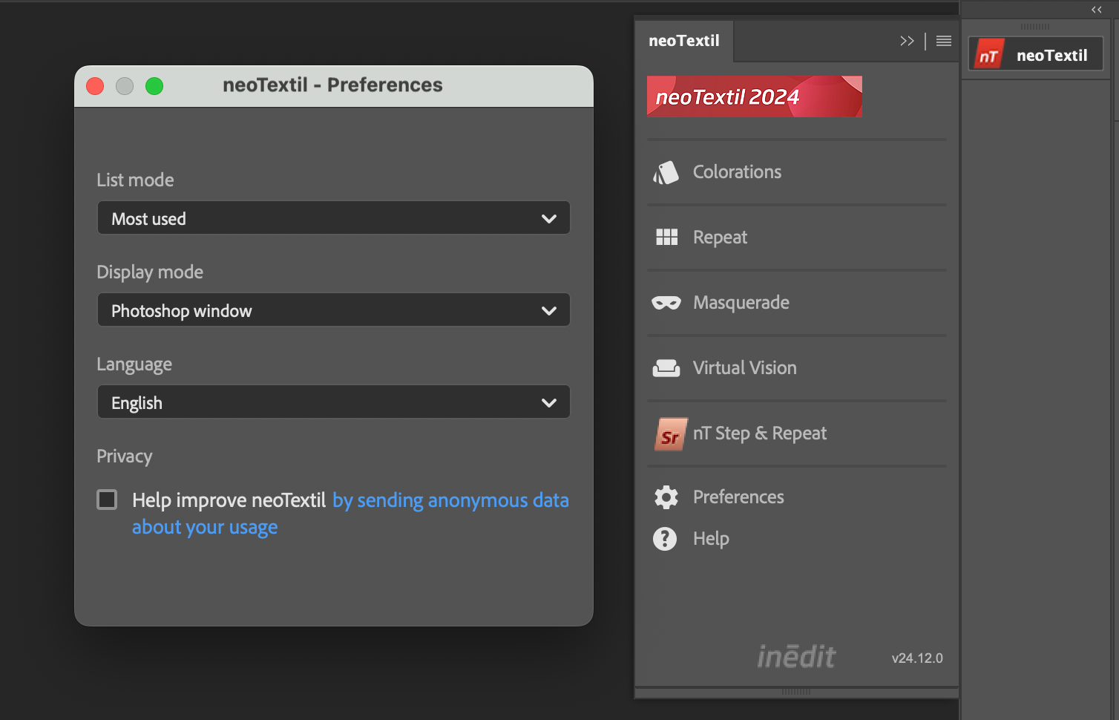The width and height of the screenshot is (1119, 720).
Task: Click the Privacy section heading
Action: (x=125, y=456)
